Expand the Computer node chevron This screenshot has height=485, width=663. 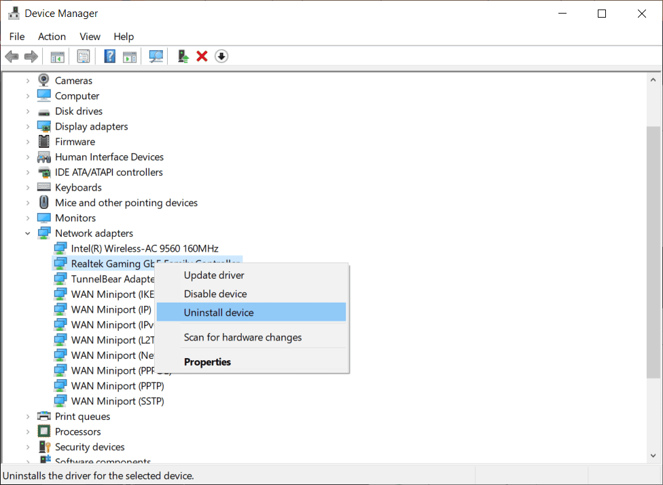pos(28,96)
